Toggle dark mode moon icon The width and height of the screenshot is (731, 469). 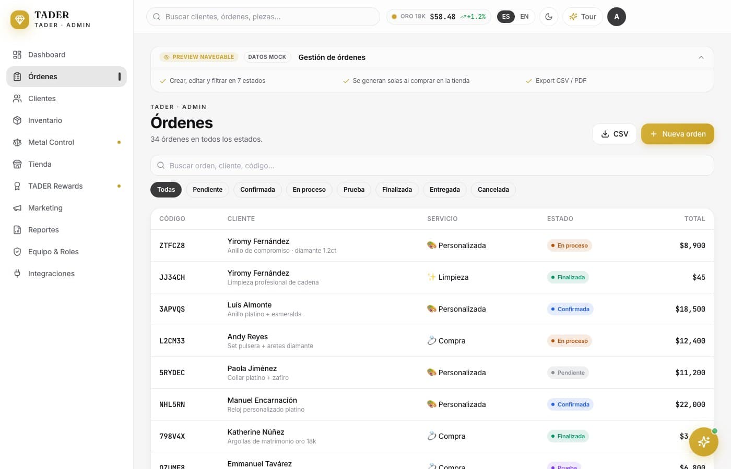pyautogui.click(x=549, y=17)
